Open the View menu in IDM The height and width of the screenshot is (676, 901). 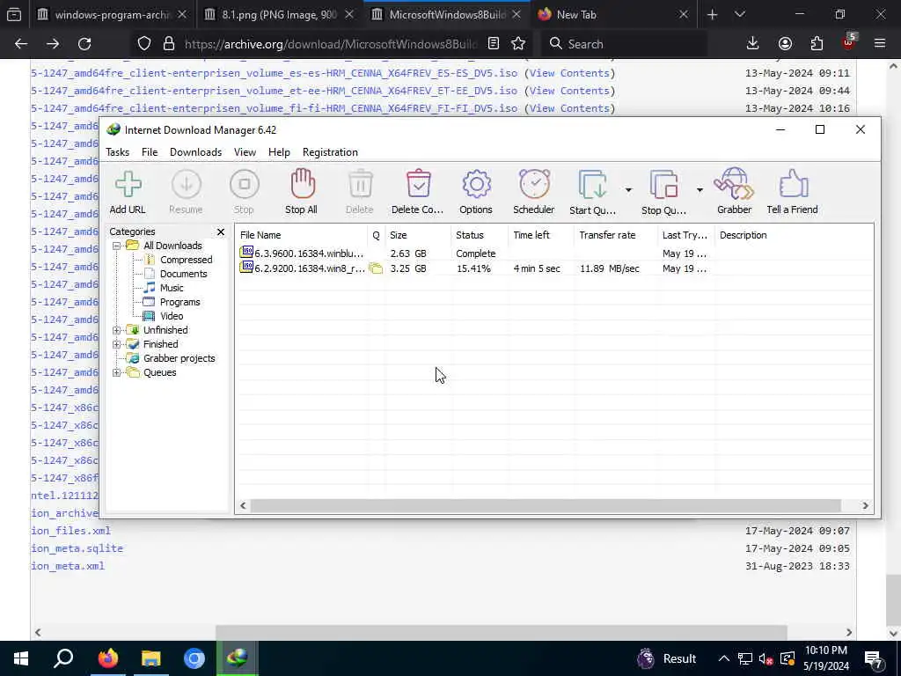245,152
